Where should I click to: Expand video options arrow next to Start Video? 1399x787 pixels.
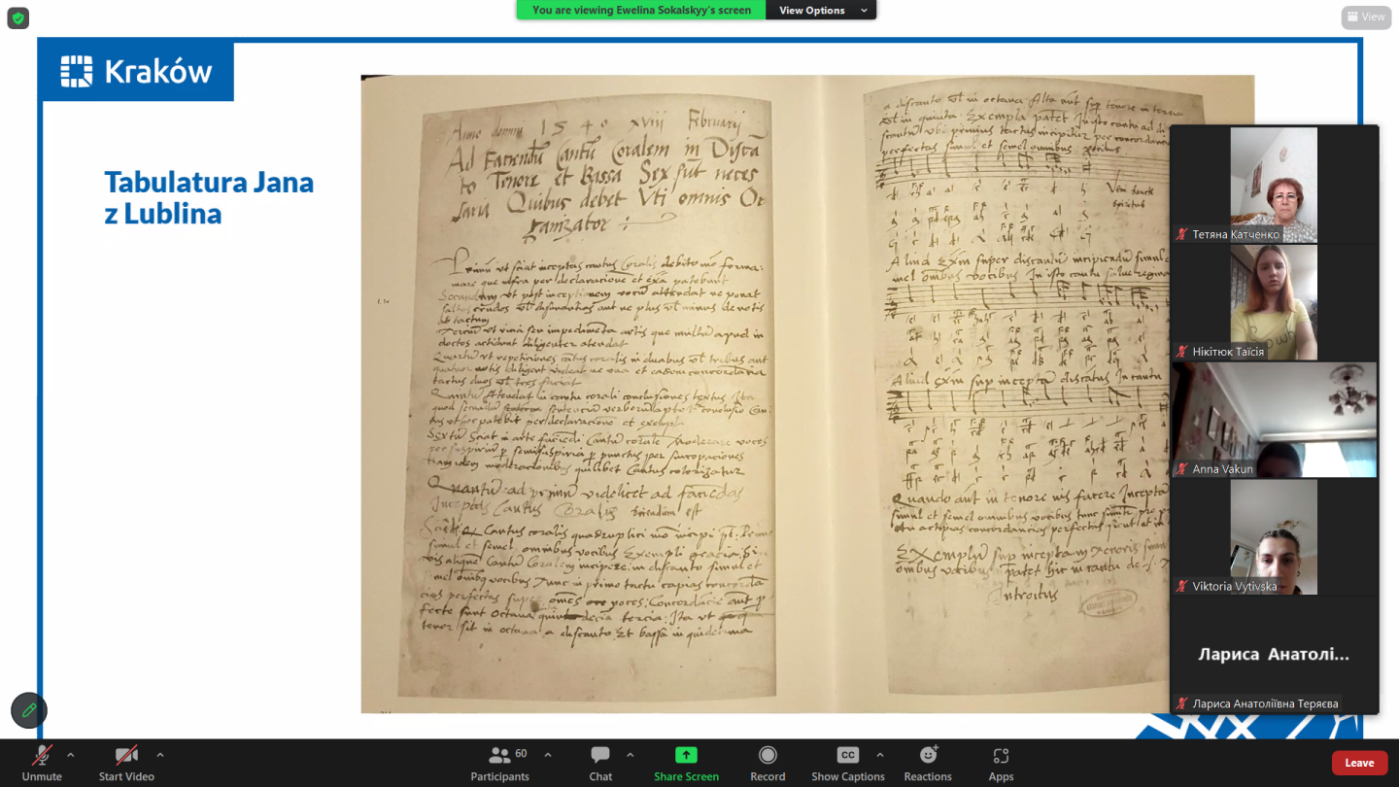[160, 755]
